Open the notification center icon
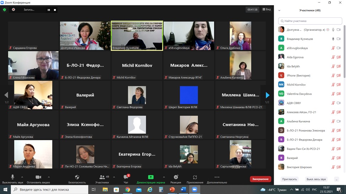 click(x=339, y=189)
